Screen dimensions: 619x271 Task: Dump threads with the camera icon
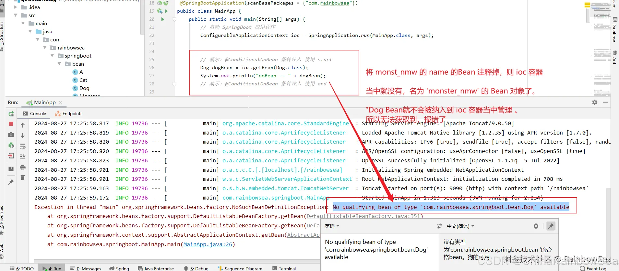pyautogui.click(x=11, y=135)
